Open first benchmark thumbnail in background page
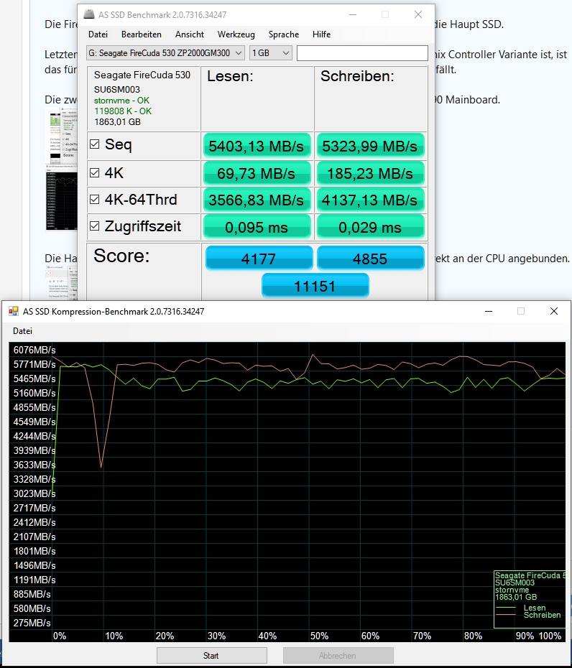Screen dimensions: 572x668 click(62, 134)
